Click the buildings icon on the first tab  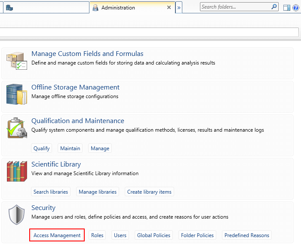[x=9, y=8]
